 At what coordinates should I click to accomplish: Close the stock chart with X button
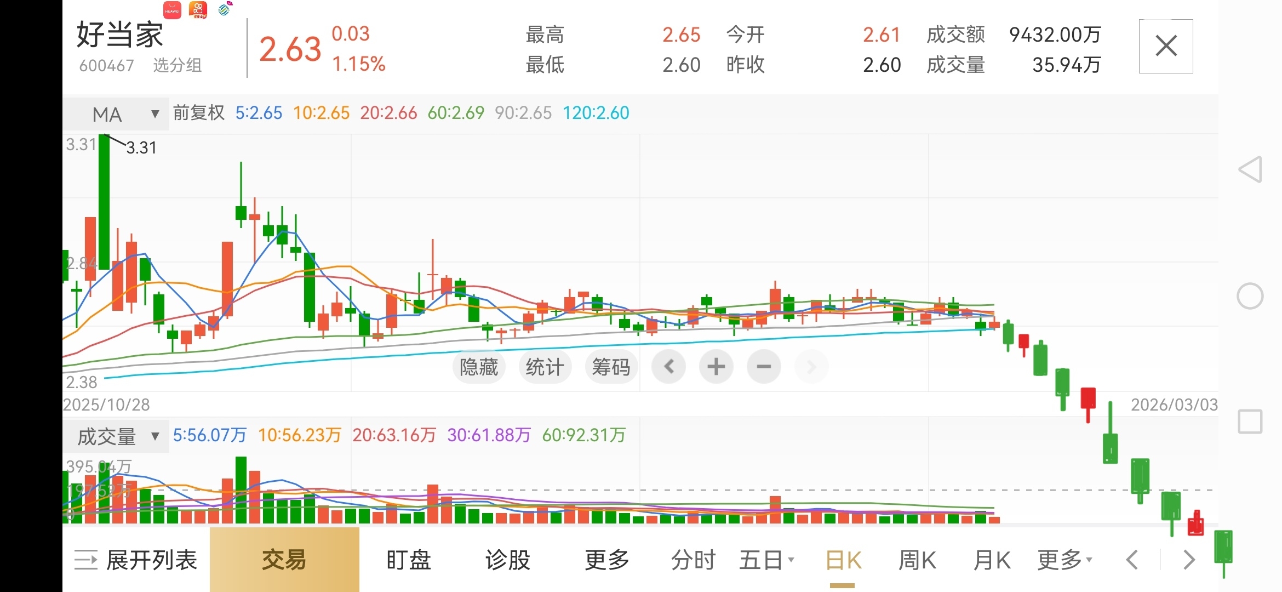(x=1165, y=46)
